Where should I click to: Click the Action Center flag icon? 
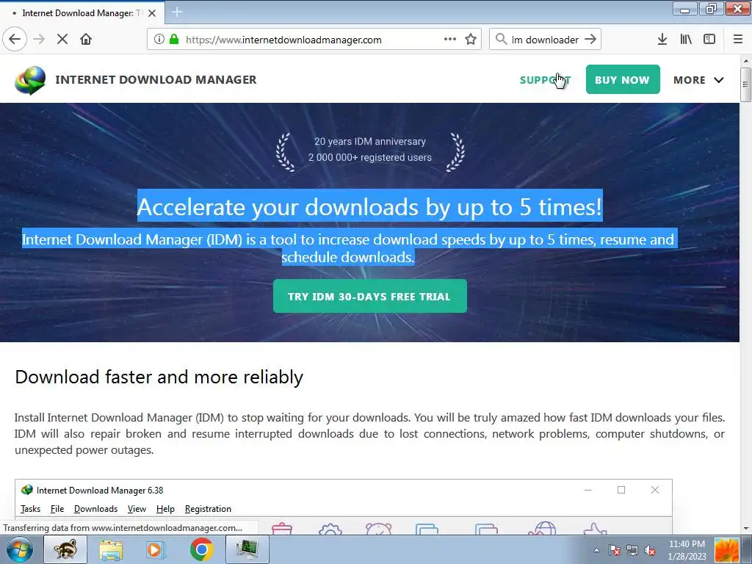click(x=615, y=550)
